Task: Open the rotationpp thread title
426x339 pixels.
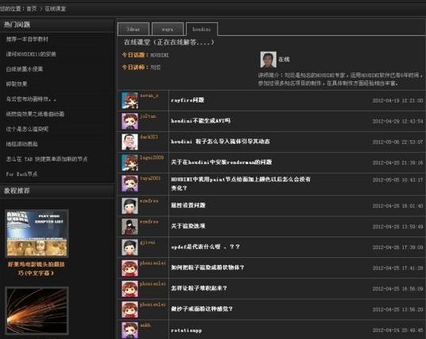Action: coord(186,330)
